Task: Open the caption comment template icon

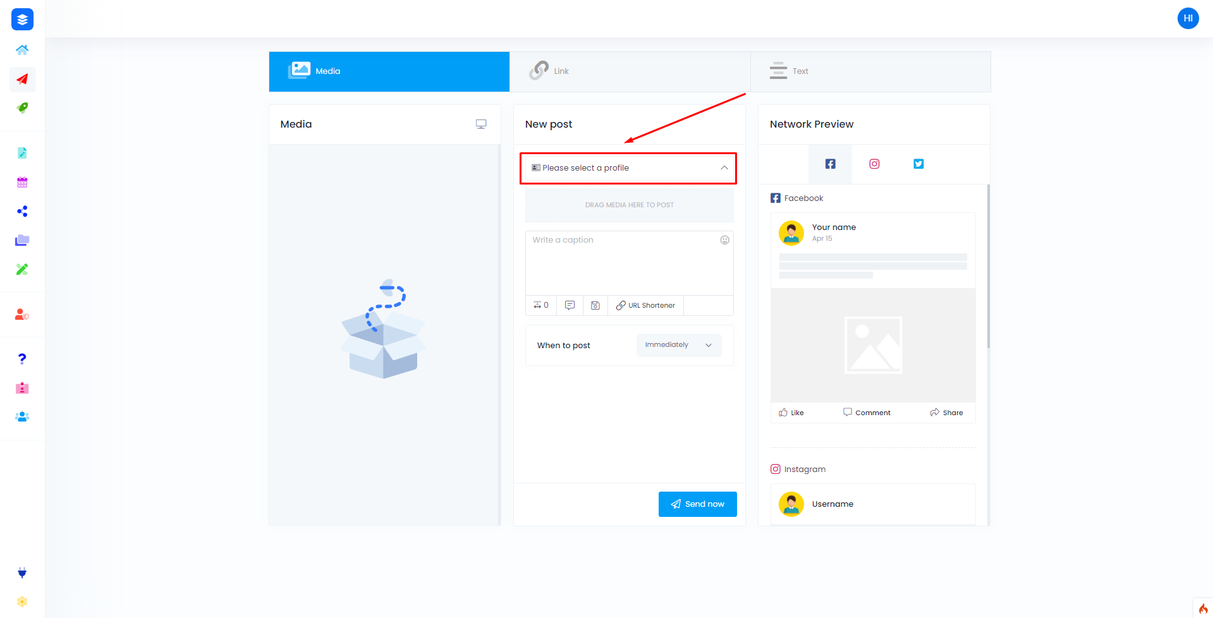Action: [570, 305]
